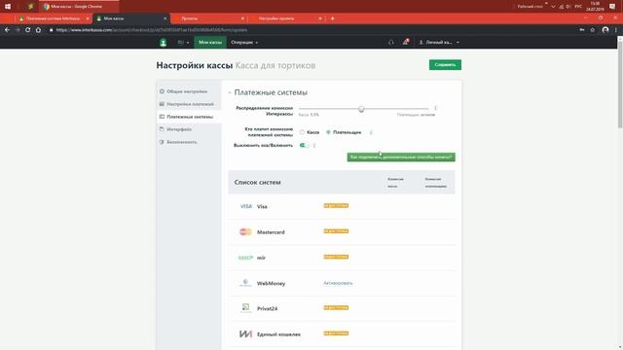Click the browser Back arrow
The height and width of the screenshot is (350, 623).
pyautogui.click(x=7, y=30)
